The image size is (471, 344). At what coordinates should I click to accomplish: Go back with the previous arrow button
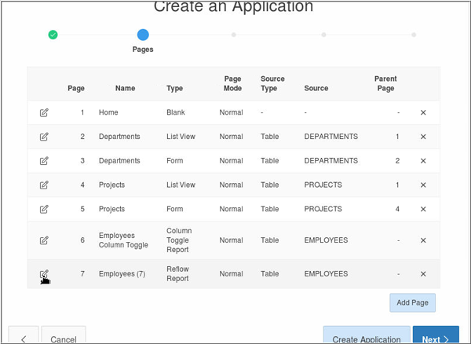[24, 337]
